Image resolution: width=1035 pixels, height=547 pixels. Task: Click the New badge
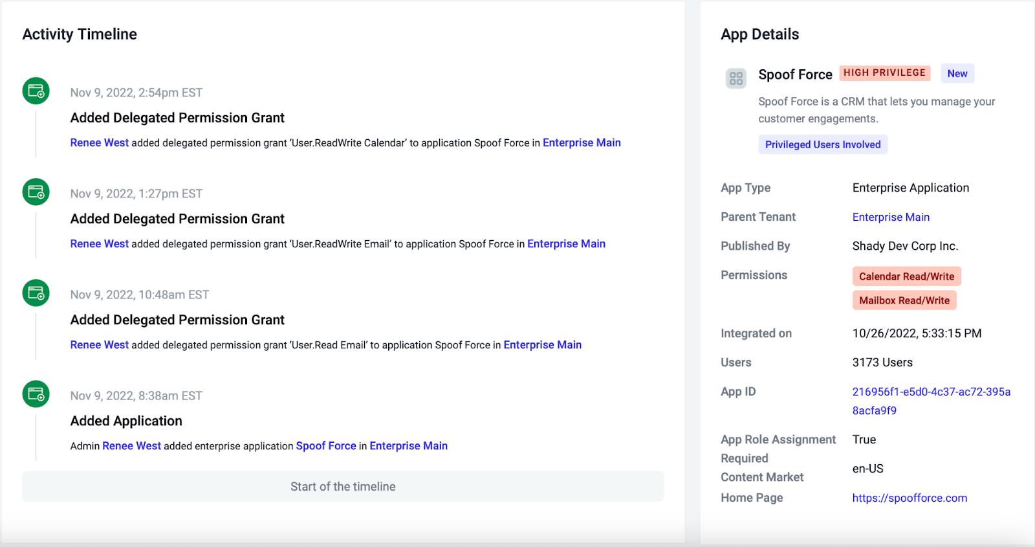coord(957,73)
